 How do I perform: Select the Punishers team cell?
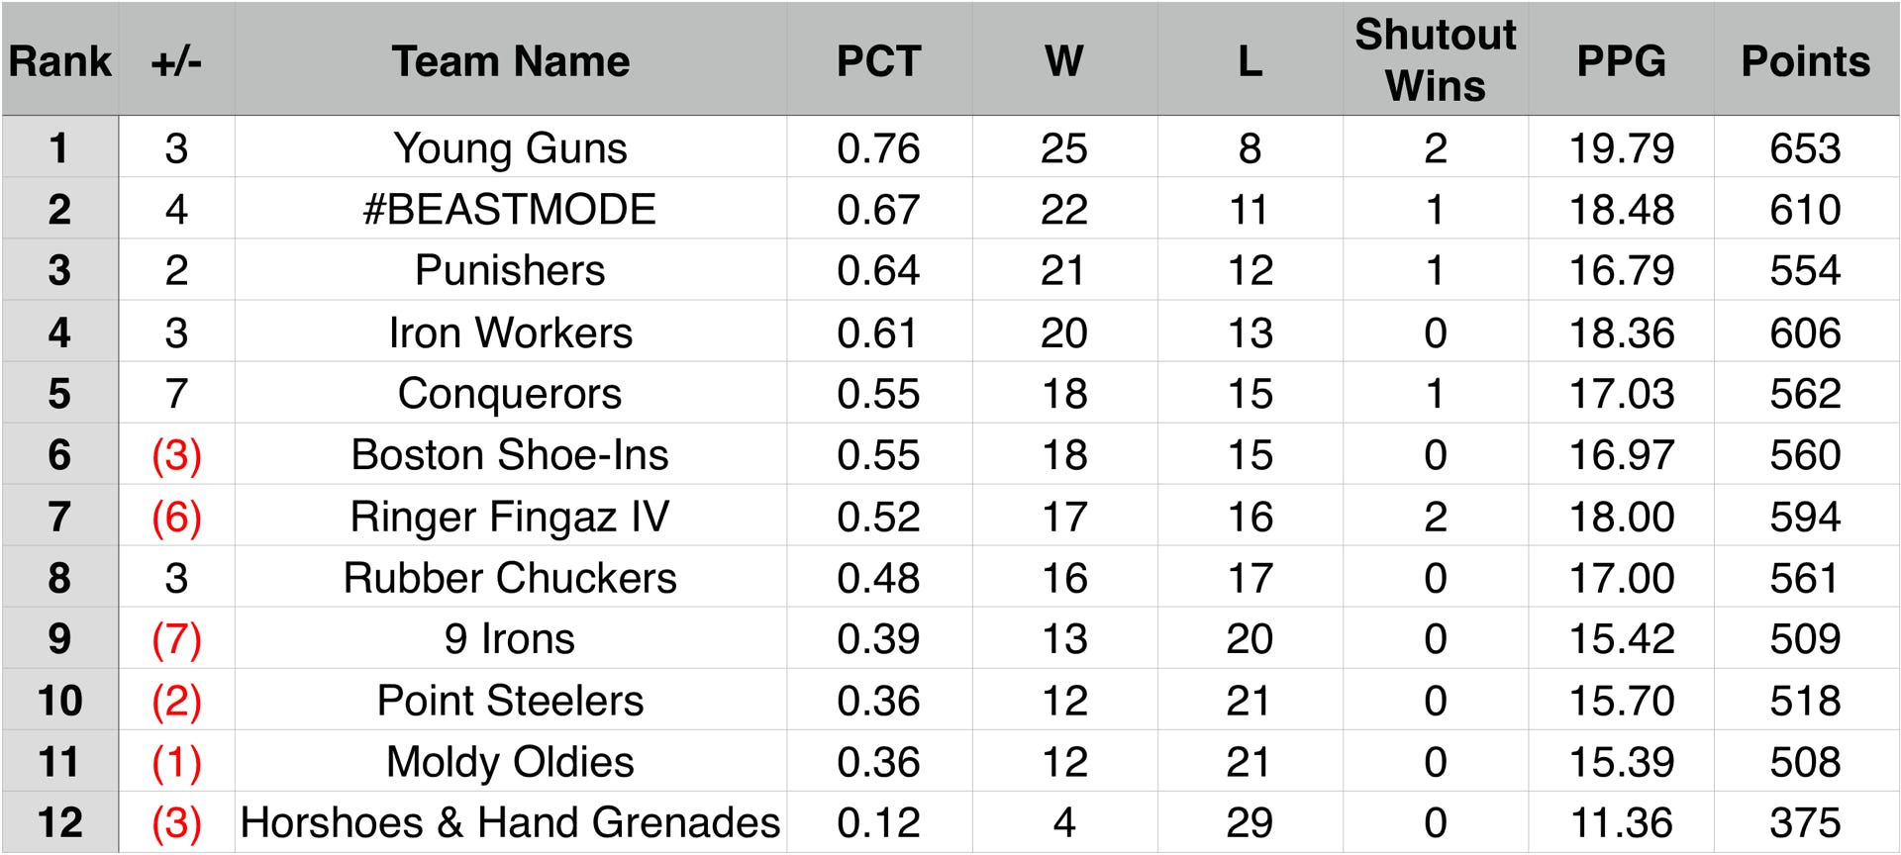tap(510, 270)
